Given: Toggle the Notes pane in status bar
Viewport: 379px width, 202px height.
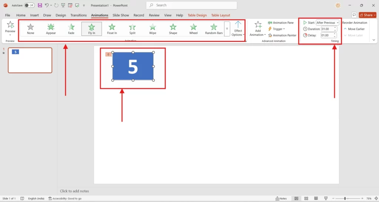Looking at the screenshot, I should pos(281,199).
